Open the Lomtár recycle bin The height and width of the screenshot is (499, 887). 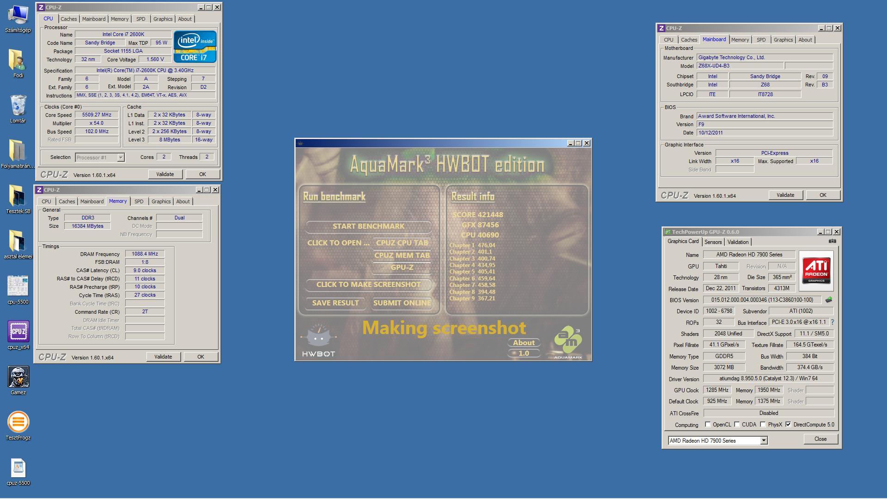[x=18, y=109]
